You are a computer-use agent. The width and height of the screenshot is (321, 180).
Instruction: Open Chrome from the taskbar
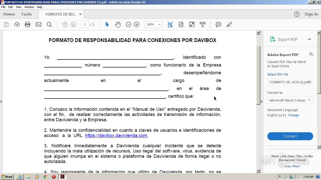45,177
